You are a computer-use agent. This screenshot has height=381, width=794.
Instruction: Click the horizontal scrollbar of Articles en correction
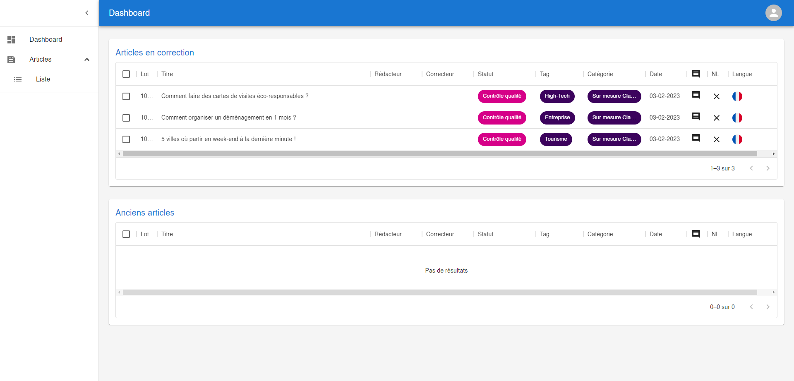coord(440,154)
